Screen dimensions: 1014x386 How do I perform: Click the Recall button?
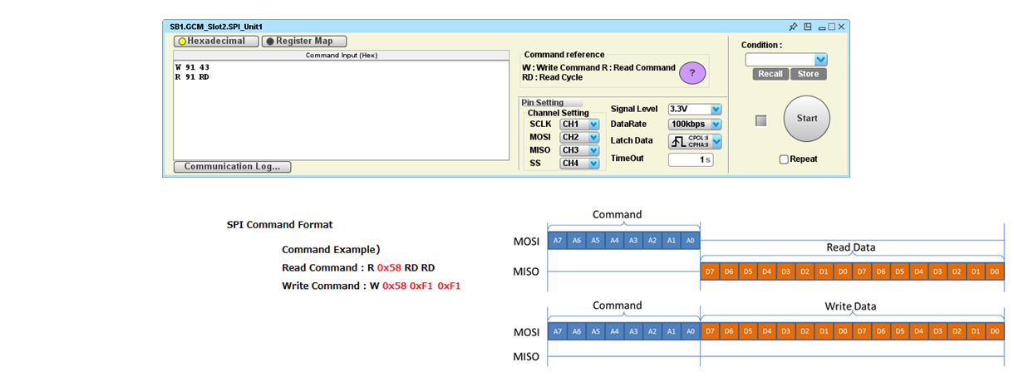[770, 74]
